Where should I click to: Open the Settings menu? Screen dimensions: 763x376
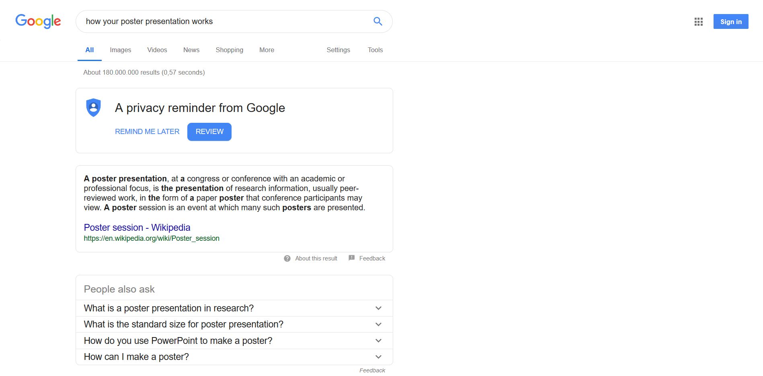pyautogui.click(x=338, y=50)
